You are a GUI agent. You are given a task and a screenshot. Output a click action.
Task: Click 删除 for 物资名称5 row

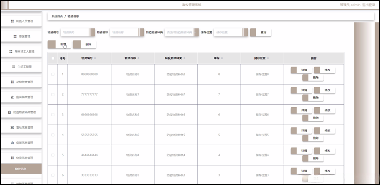pos(313,138)
